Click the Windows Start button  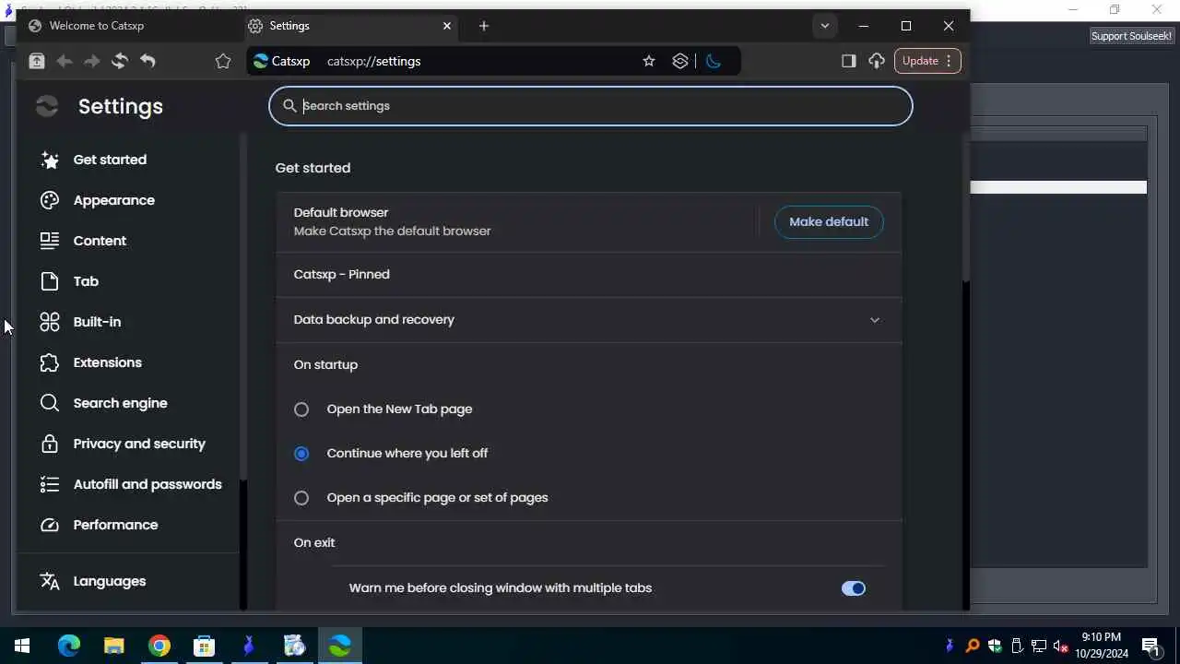coord(22,646)
